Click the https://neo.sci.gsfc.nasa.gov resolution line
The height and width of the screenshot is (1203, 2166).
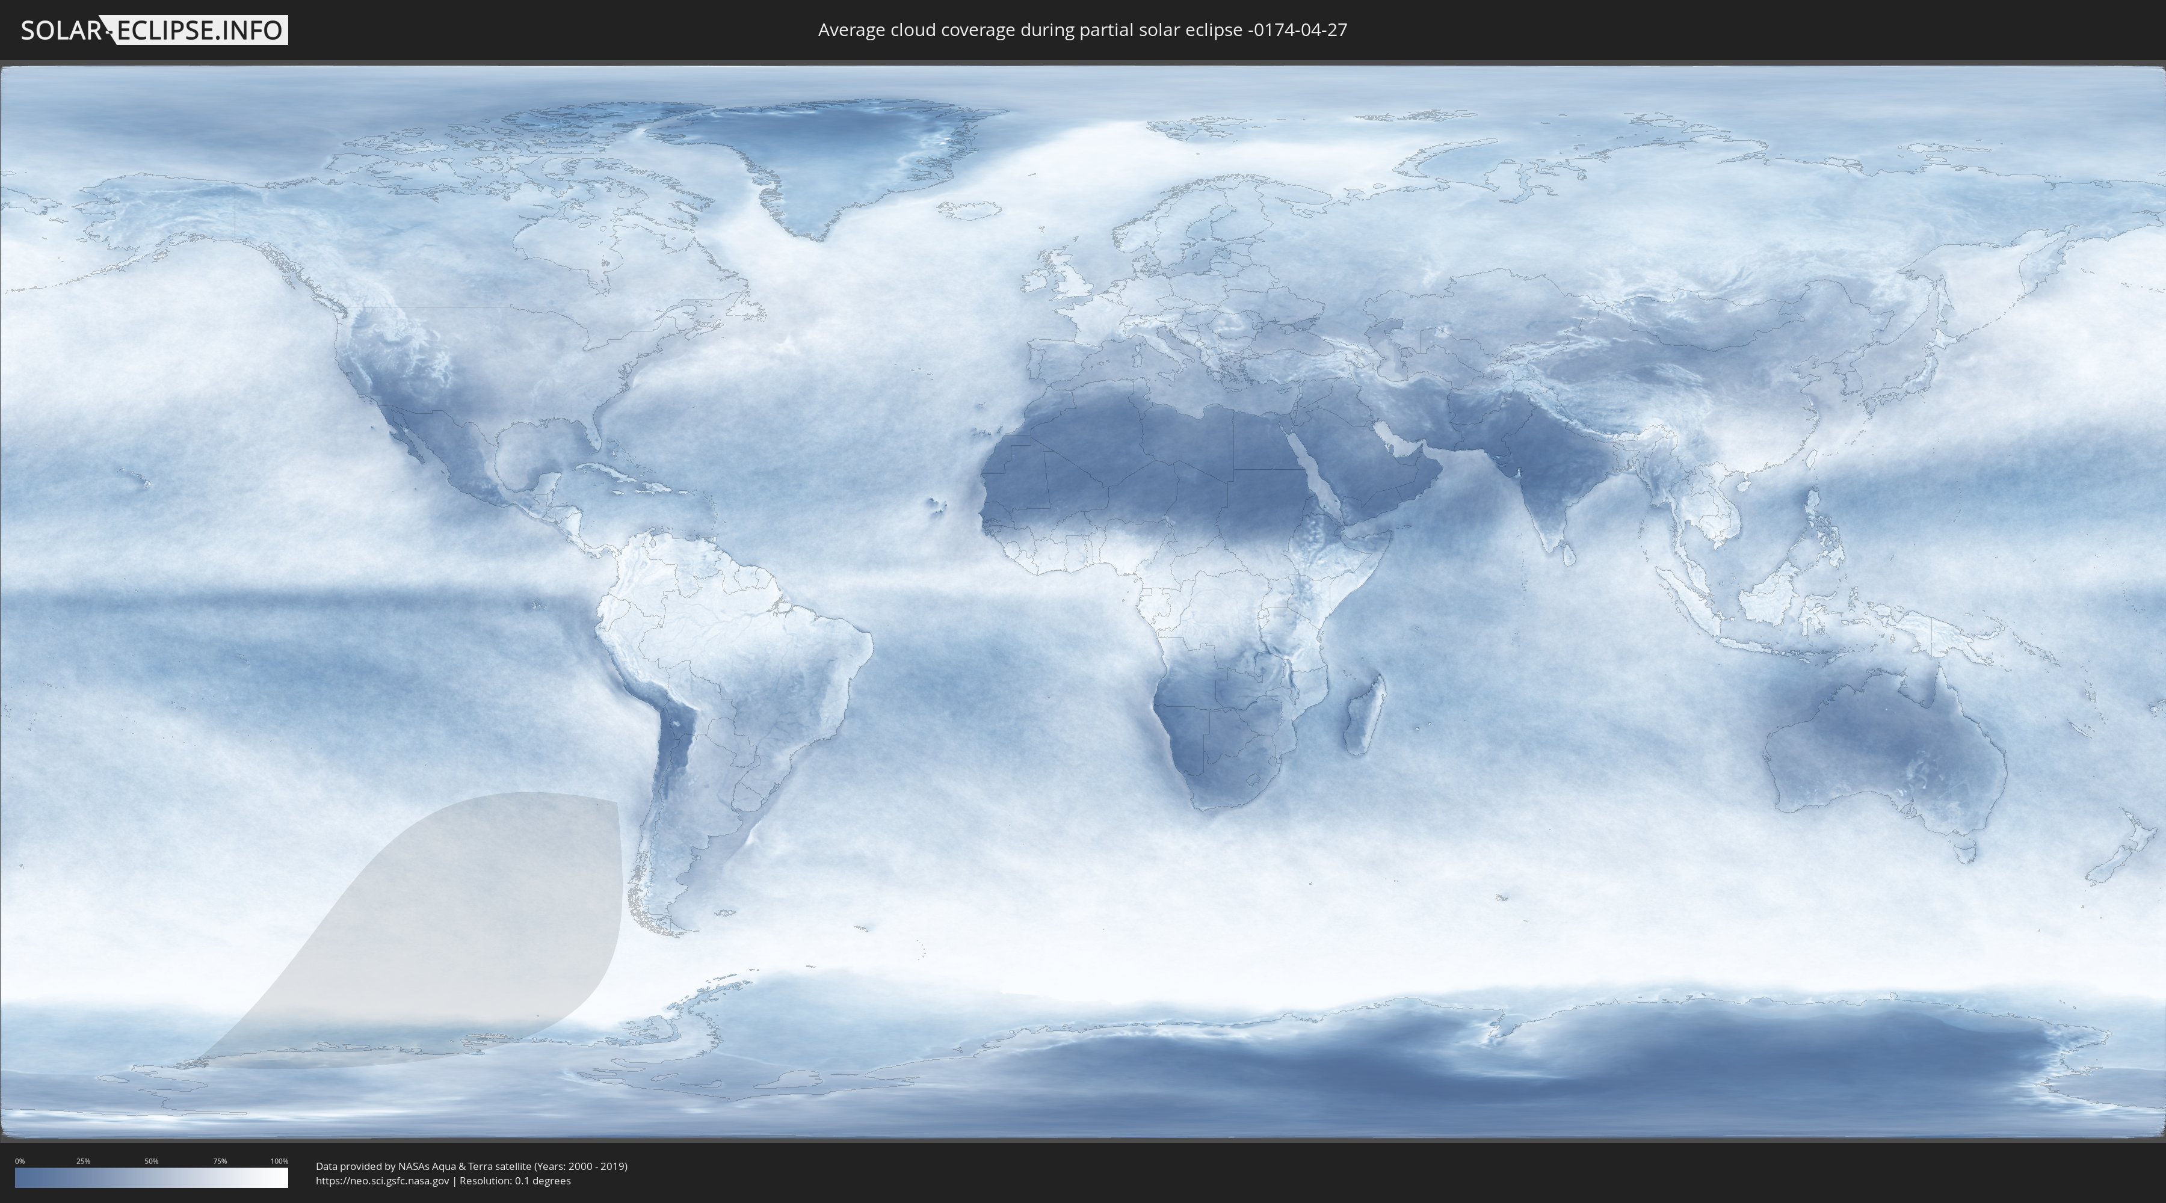443,1180
